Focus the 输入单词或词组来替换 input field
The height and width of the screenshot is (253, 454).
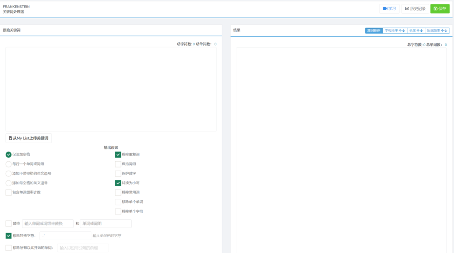[47, 224]
